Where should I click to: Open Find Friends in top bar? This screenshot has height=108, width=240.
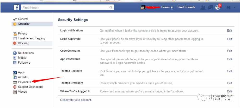pos(186,7)
